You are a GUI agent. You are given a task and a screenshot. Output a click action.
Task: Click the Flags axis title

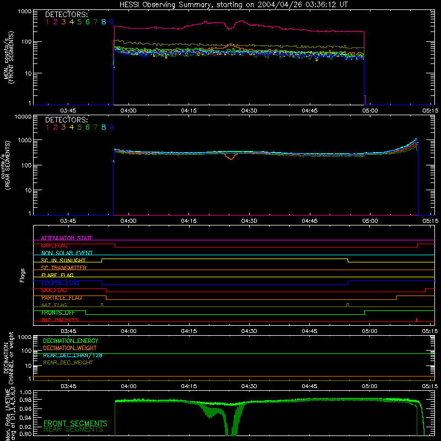tap(23, 275)
